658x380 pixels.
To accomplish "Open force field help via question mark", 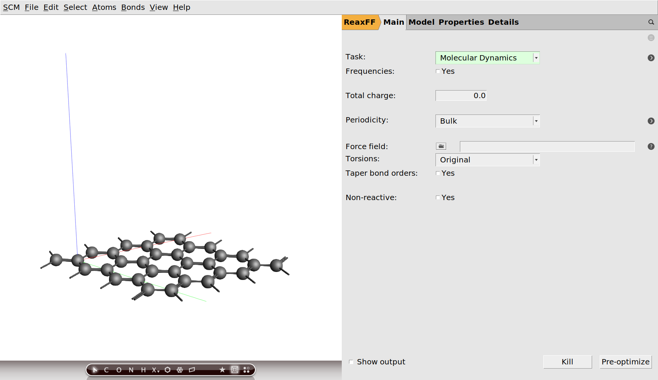I will point(651,146).
